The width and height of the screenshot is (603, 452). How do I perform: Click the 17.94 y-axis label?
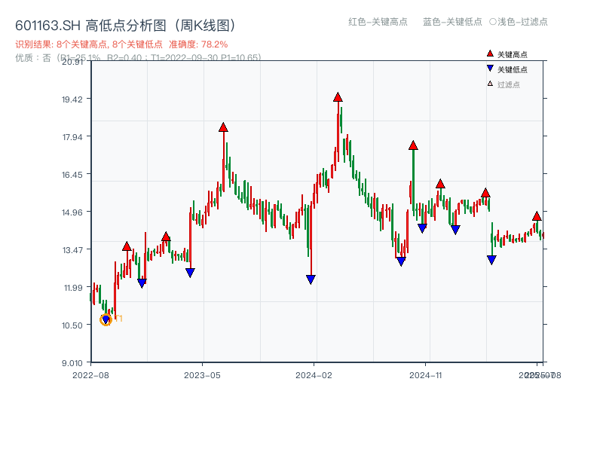pos(72,137)
